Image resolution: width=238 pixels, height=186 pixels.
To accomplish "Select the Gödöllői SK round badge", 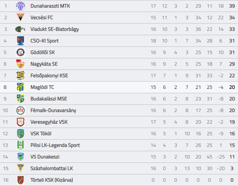I will coord(20,52).
